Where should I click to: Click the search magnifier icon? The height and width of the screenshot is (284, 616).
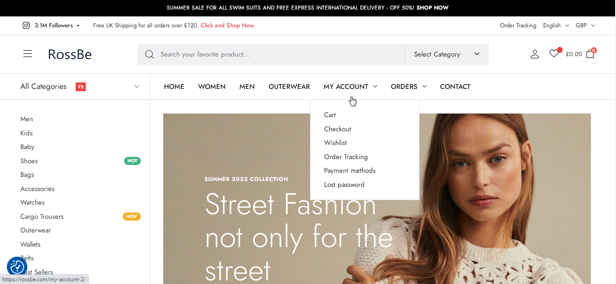click(x=149, y=54)
